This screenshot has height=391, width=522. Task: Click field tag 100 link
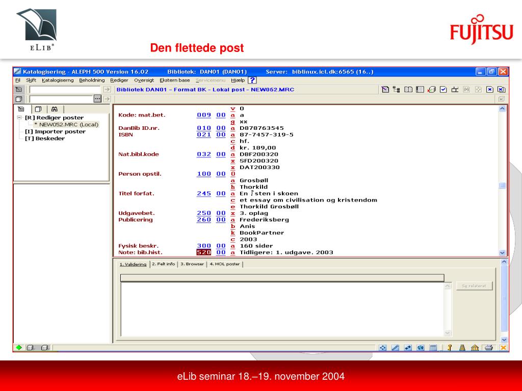click(204, 174)
